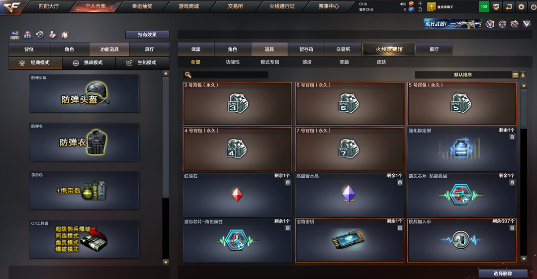Open the 默认排序 sort dropdown

463,74
